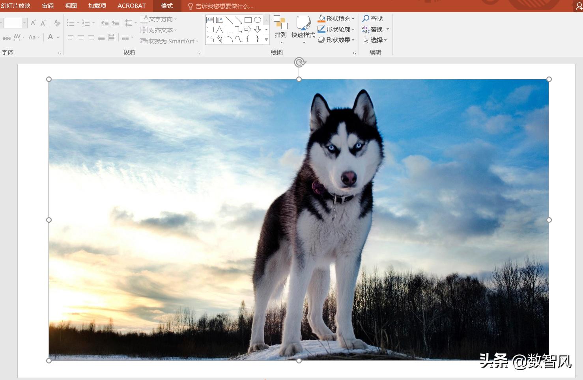The image size is (583, 380).
Task: Expand the 形状效果 shape effects menu
Action: pos(336,40)
